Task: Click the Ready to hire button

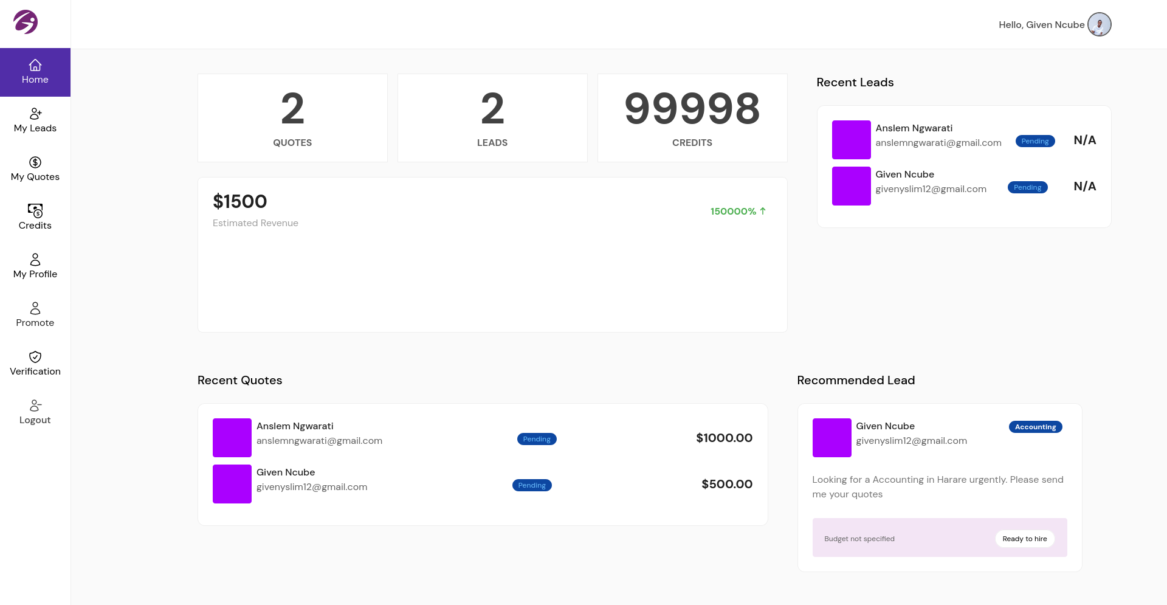Action: click(1024, 539)
